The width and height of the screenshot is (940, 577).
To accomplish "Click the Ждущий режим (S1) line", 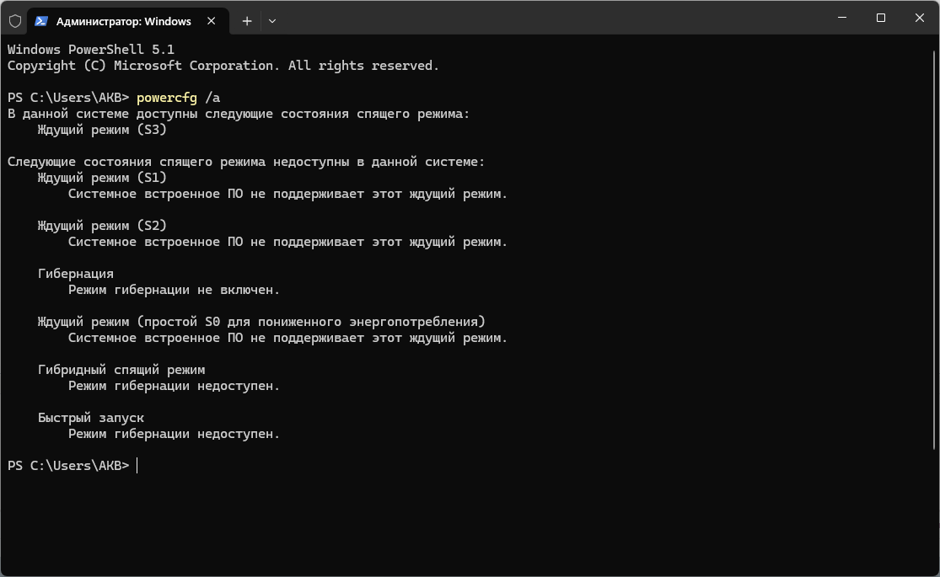I will [102, 178].
